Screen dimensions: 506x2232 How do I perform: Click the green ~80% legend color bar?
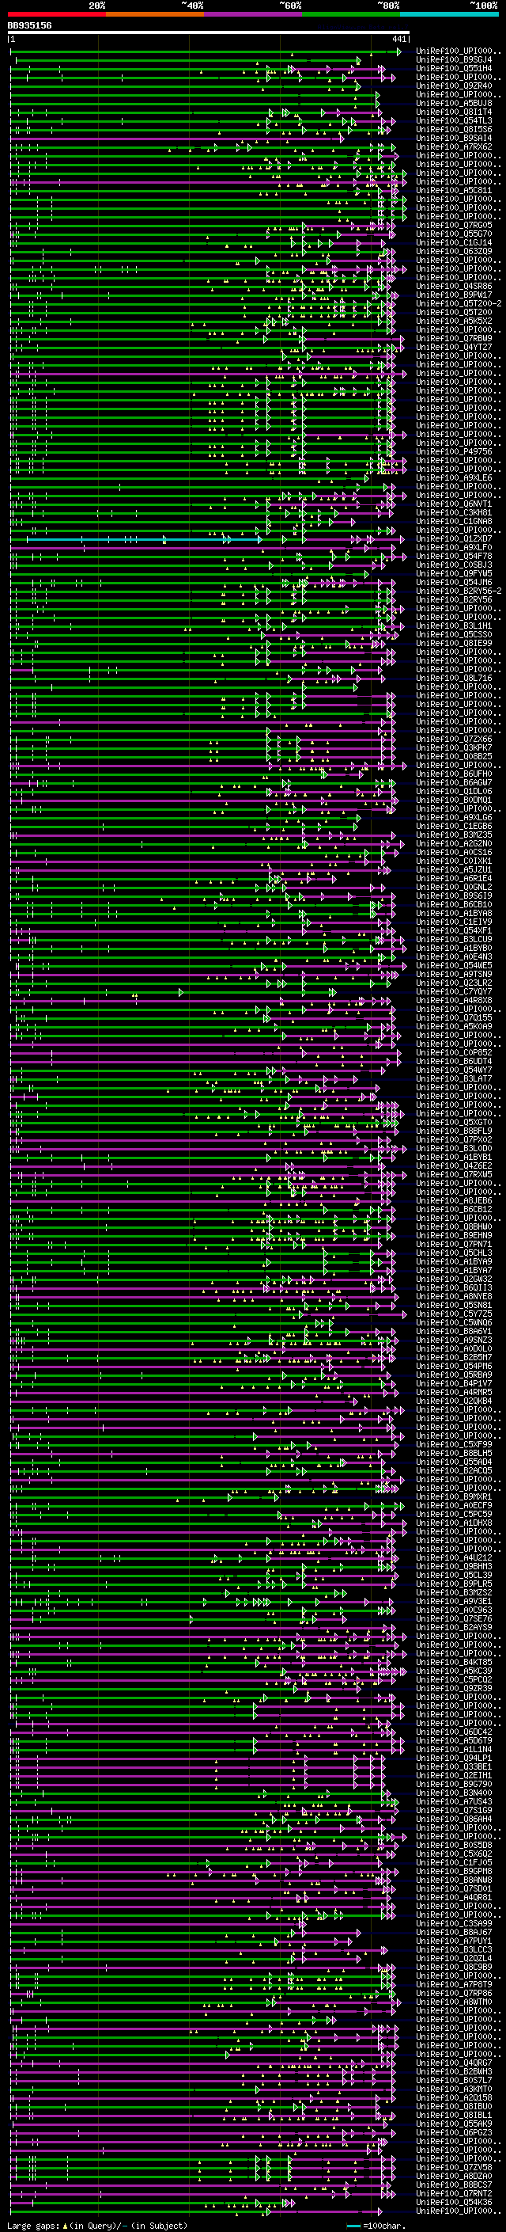pos(351,14)
